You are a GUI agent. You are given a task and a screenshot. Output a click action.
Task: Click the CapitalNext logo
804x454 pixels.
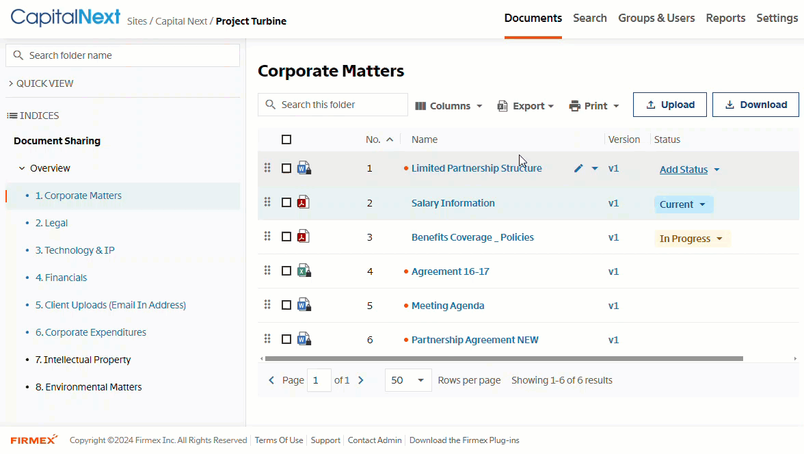tap(65, 18)
